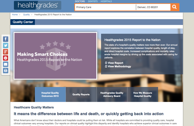Share page on Twitter
Screen dimensions: 194x126
pos(6,45)
